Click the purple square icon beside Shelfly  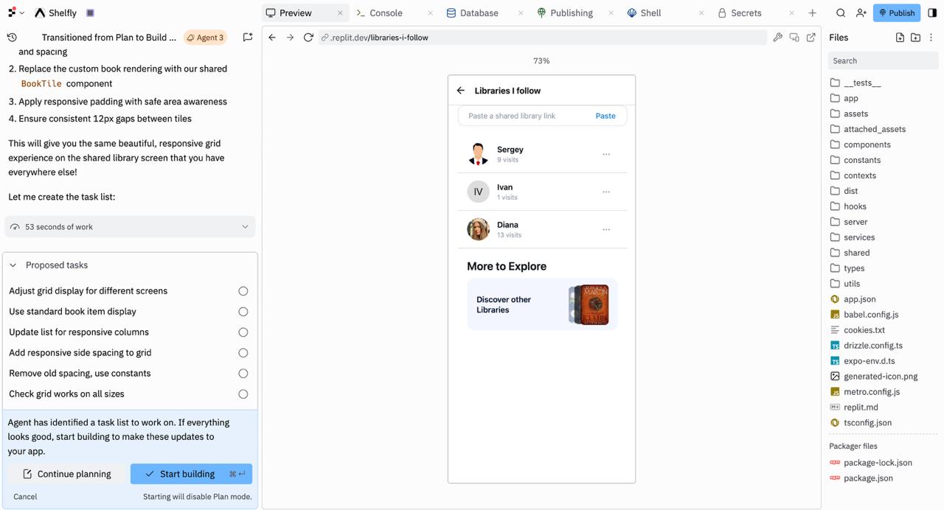(x=90, y=13)
